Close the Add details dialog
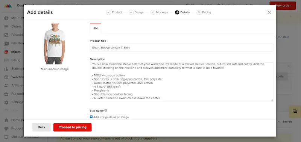The image size is (301, 142). pos(269,12)
